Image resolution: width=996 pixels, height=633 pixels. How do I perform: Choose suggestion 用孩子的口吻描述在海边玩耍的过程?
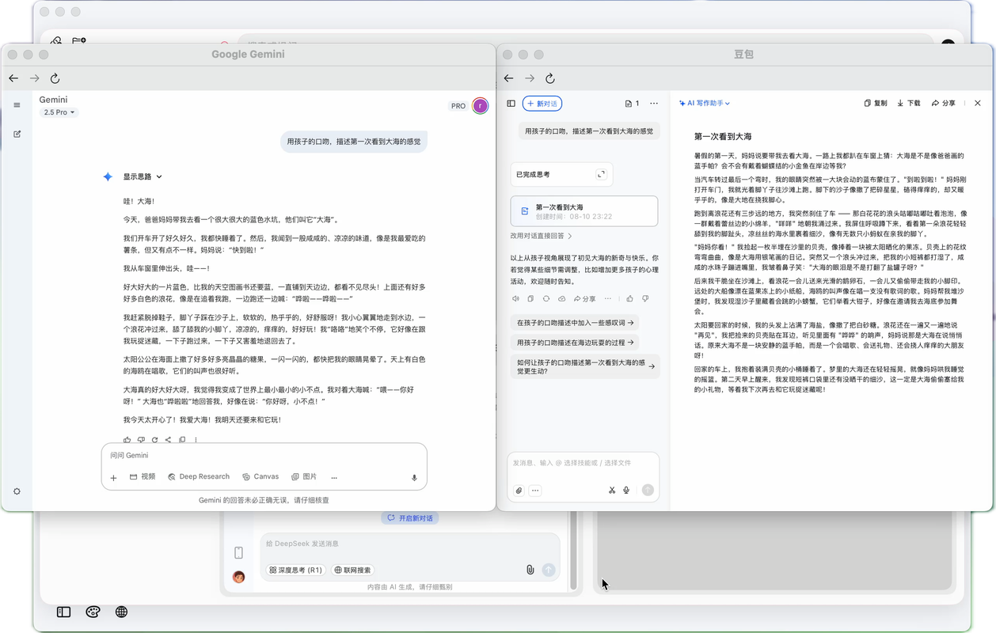tap(575, 343)
